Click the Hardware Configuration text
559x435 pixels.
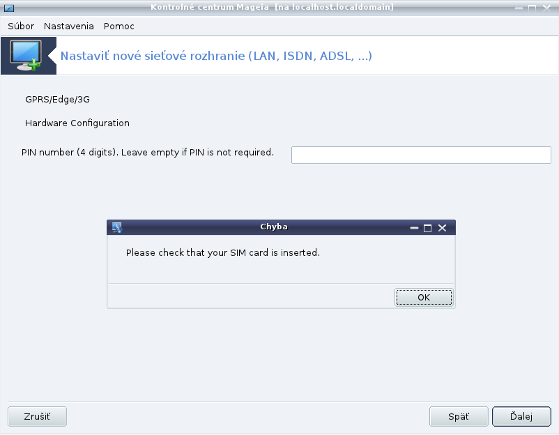(x=77, y=123)
